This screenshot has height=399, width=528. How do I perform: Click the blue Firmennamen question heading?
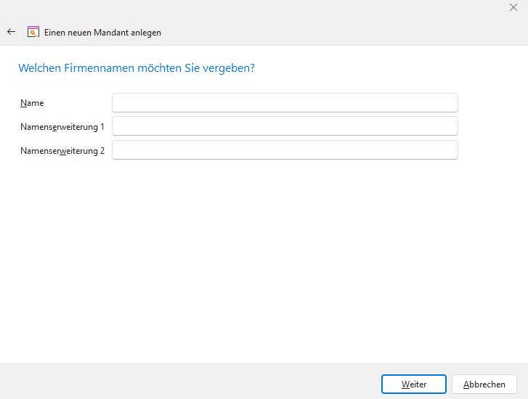136,68
